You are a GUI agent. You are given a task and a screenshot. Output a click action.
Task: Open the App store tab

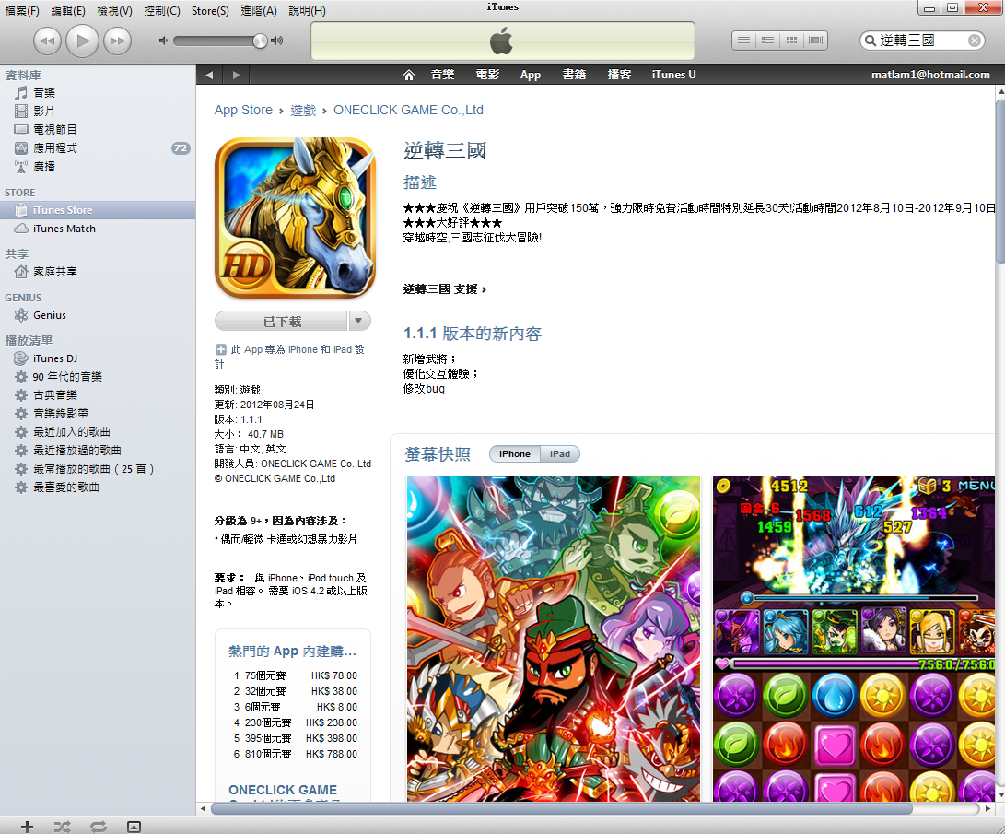click(x=530, y=75)
